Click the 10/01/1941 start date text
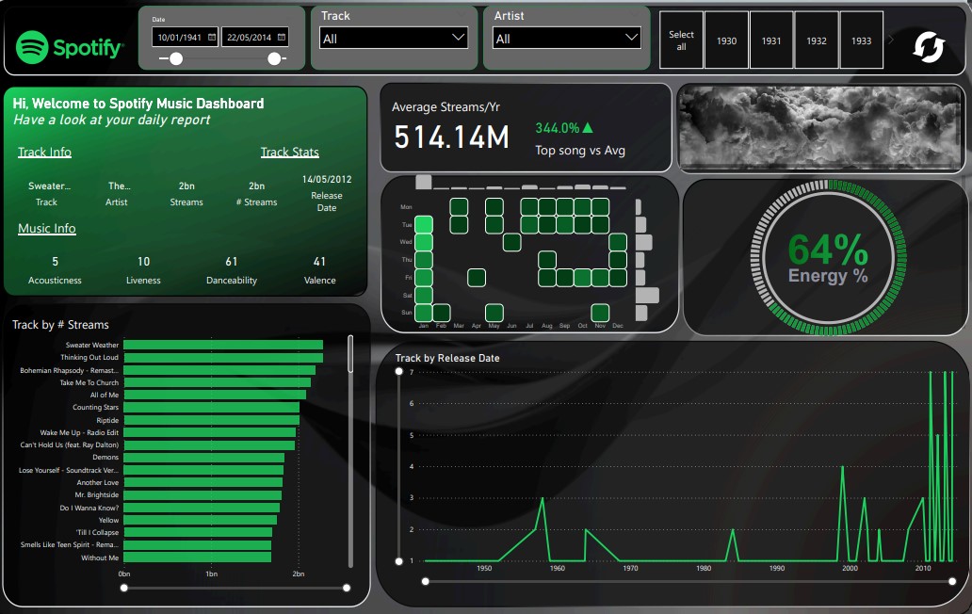 pos(179,37)
